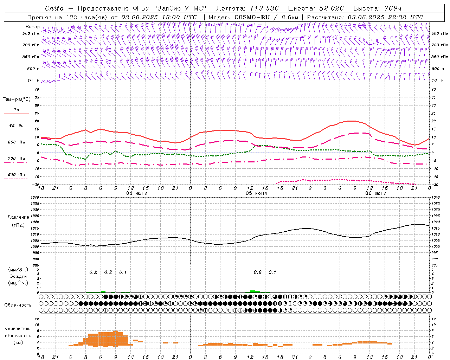450x360 pixels.
Task: Click the "Модель COSMO-RU / 6.6км" text
Action: (253, 17)
